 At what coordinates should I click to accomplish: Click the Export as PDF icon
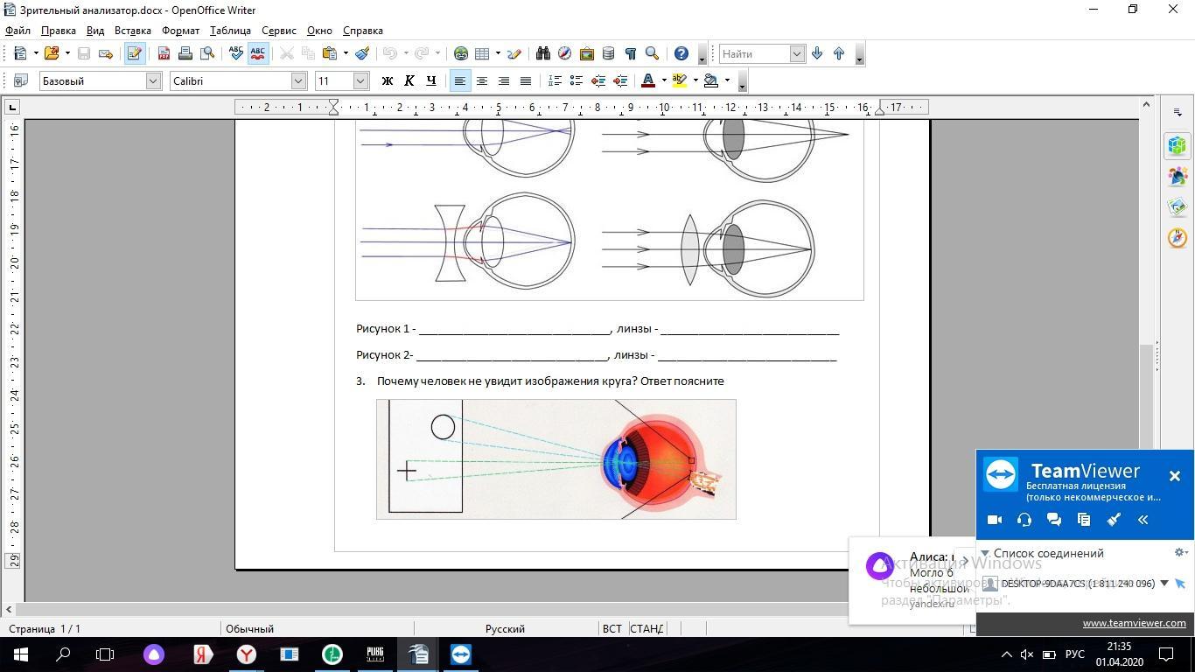click(x=164, y=53)
